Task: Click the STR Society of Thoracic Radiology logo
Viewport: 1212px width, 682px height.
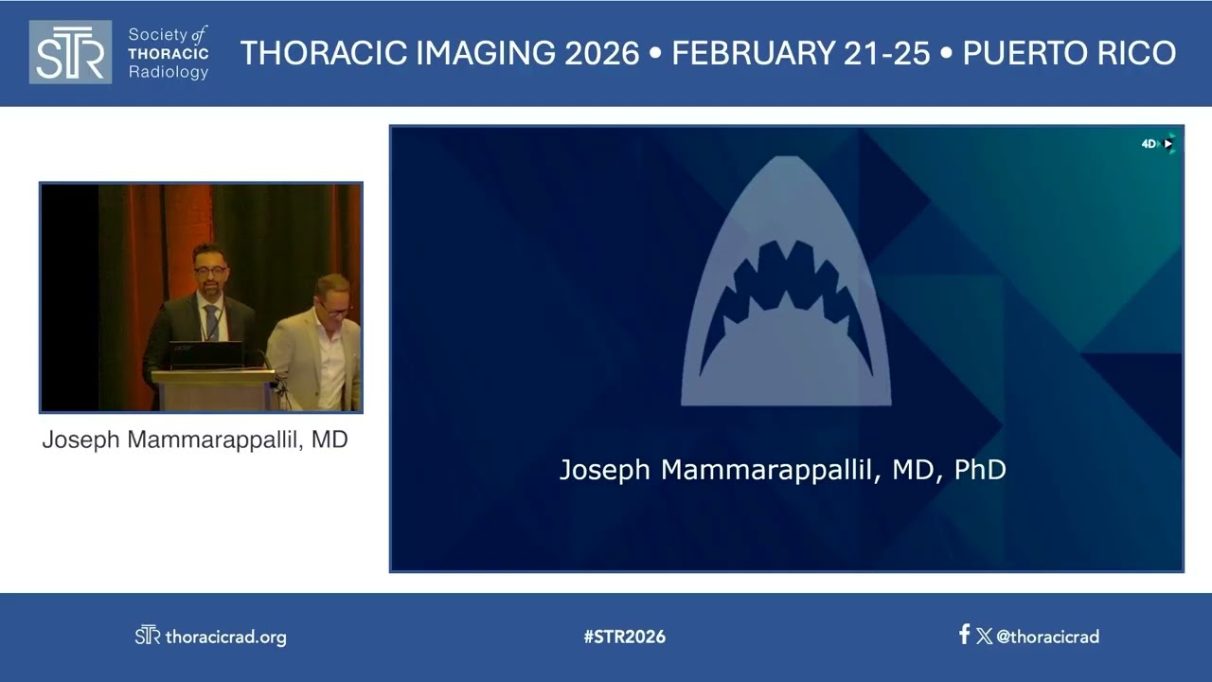Action: click(119, 52)
